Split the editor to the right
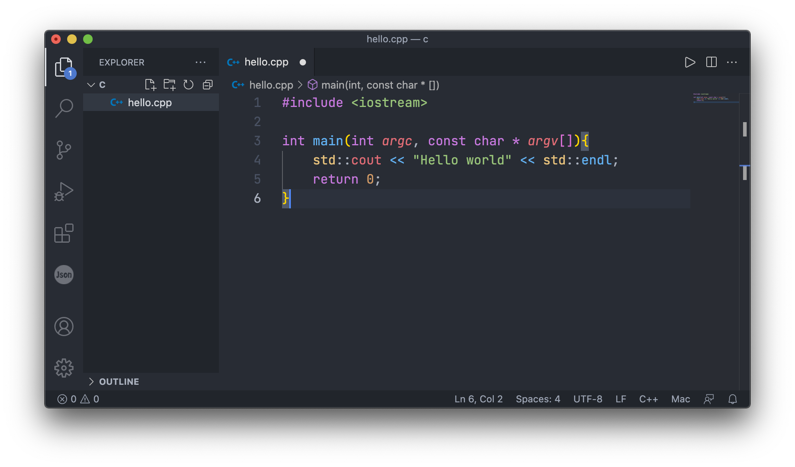795x467 pixels. point(711,62)
